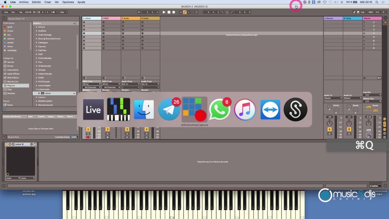Collapse the Lethal Audio folder
Image resolution: width=389 pixels, height=219 pixels.
37,89
